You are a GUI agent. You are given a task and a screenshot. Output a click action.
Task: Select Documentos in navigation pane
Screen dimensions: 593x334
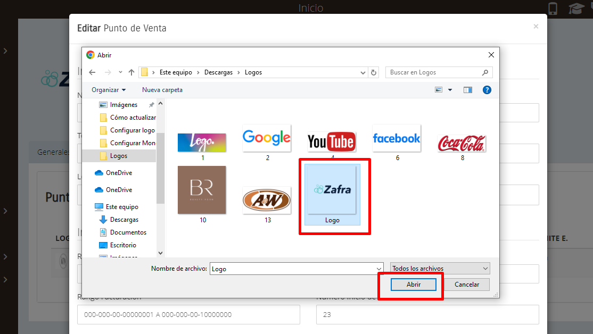(123, 232)
